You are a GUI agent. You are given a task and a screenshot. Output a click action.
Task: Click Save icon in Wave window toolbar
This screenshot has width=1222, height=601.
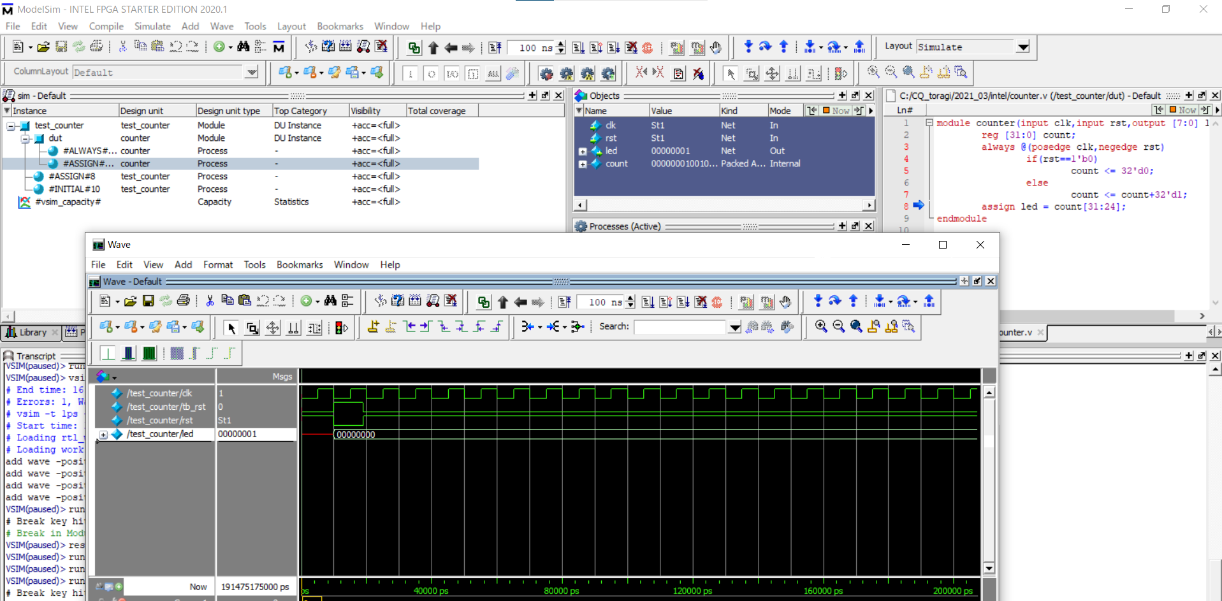point(148,301)
